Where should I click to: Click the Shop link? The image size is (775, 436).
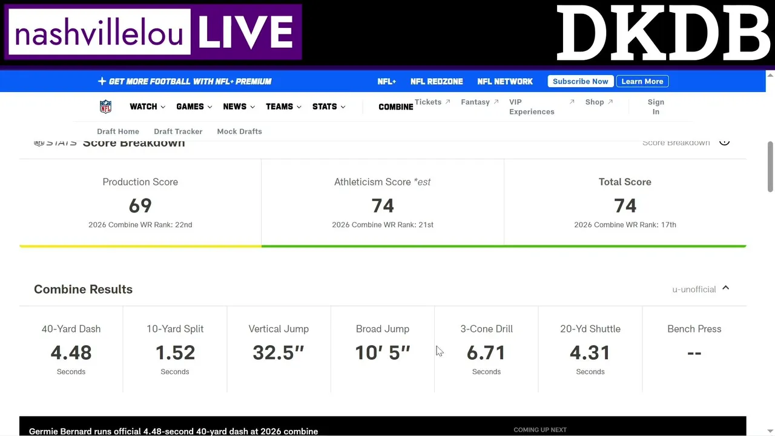[595, 102]
